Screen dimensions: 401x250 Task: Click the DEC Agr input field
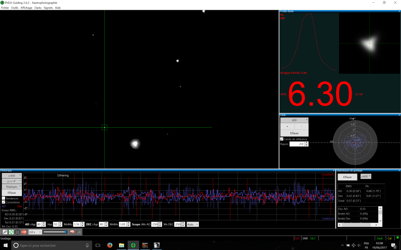pos(101,224)
